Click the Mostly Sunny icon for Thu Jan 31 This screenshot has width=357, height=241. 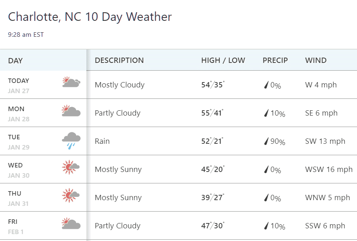tap(71, 195)
